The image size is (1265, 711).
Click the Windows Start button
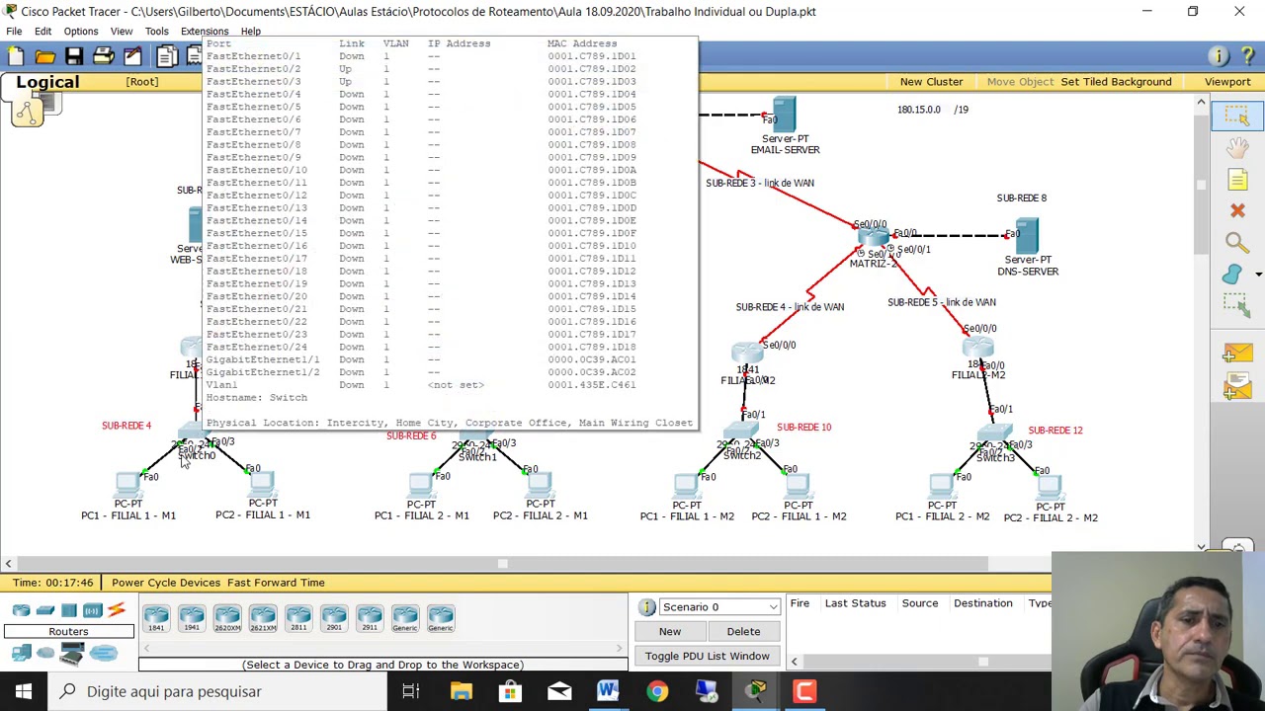(x=24, y=691)
